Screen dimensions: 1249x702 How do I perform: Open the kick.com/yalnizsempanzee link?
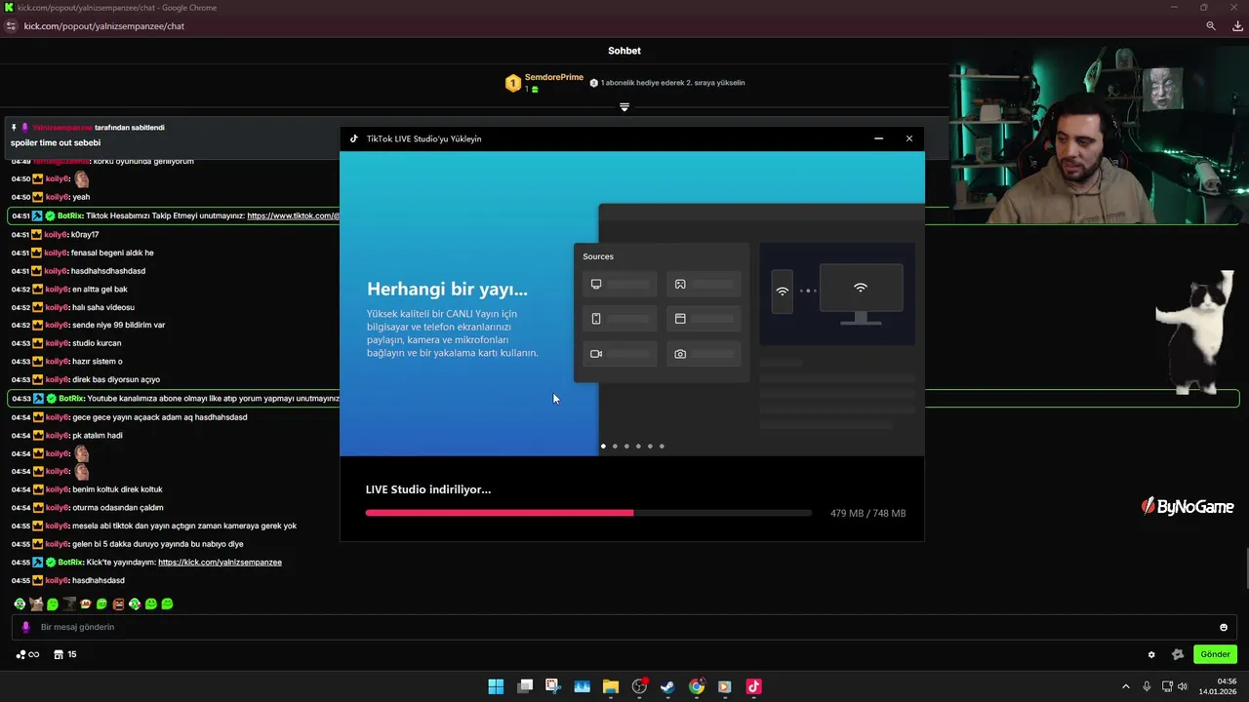pyautogui.click(x=220, y=563)
